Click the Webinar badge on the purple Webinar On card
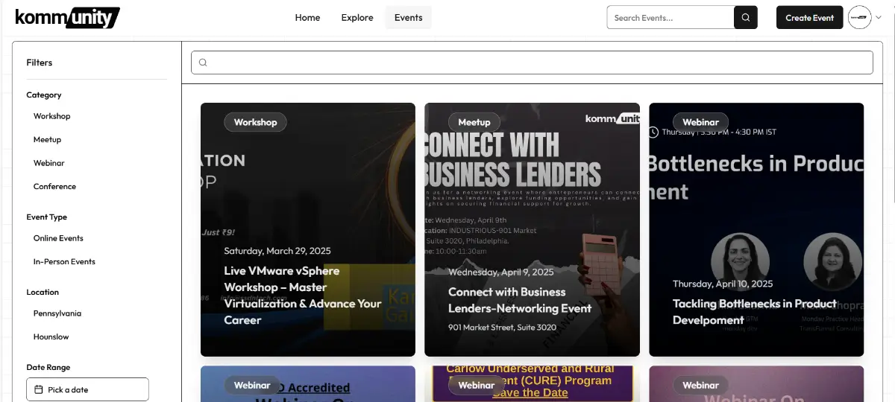Screen dimensions: 895x402 (x=700, y=385)
